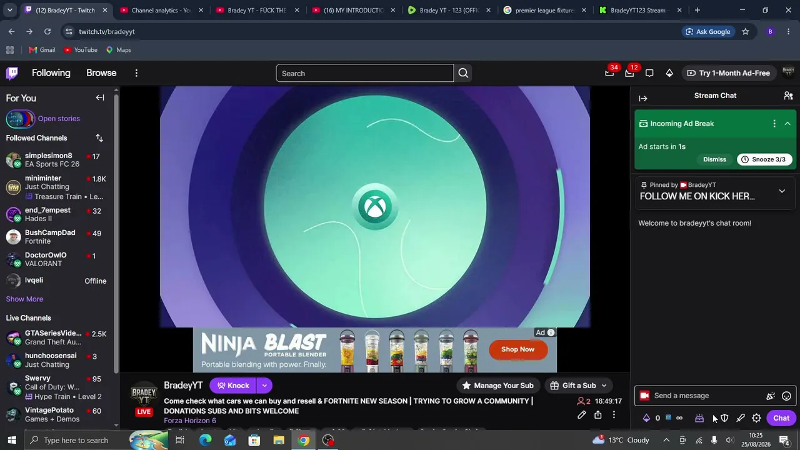Viewport: 800px width, 450px height.
Task: Bookmark this page with the star icon
Action: pyautogui.click(x=745, y=32)
